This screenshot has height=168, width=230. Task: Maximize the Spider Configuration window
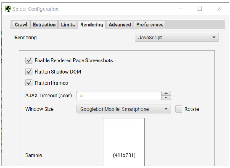click(200, 9)
